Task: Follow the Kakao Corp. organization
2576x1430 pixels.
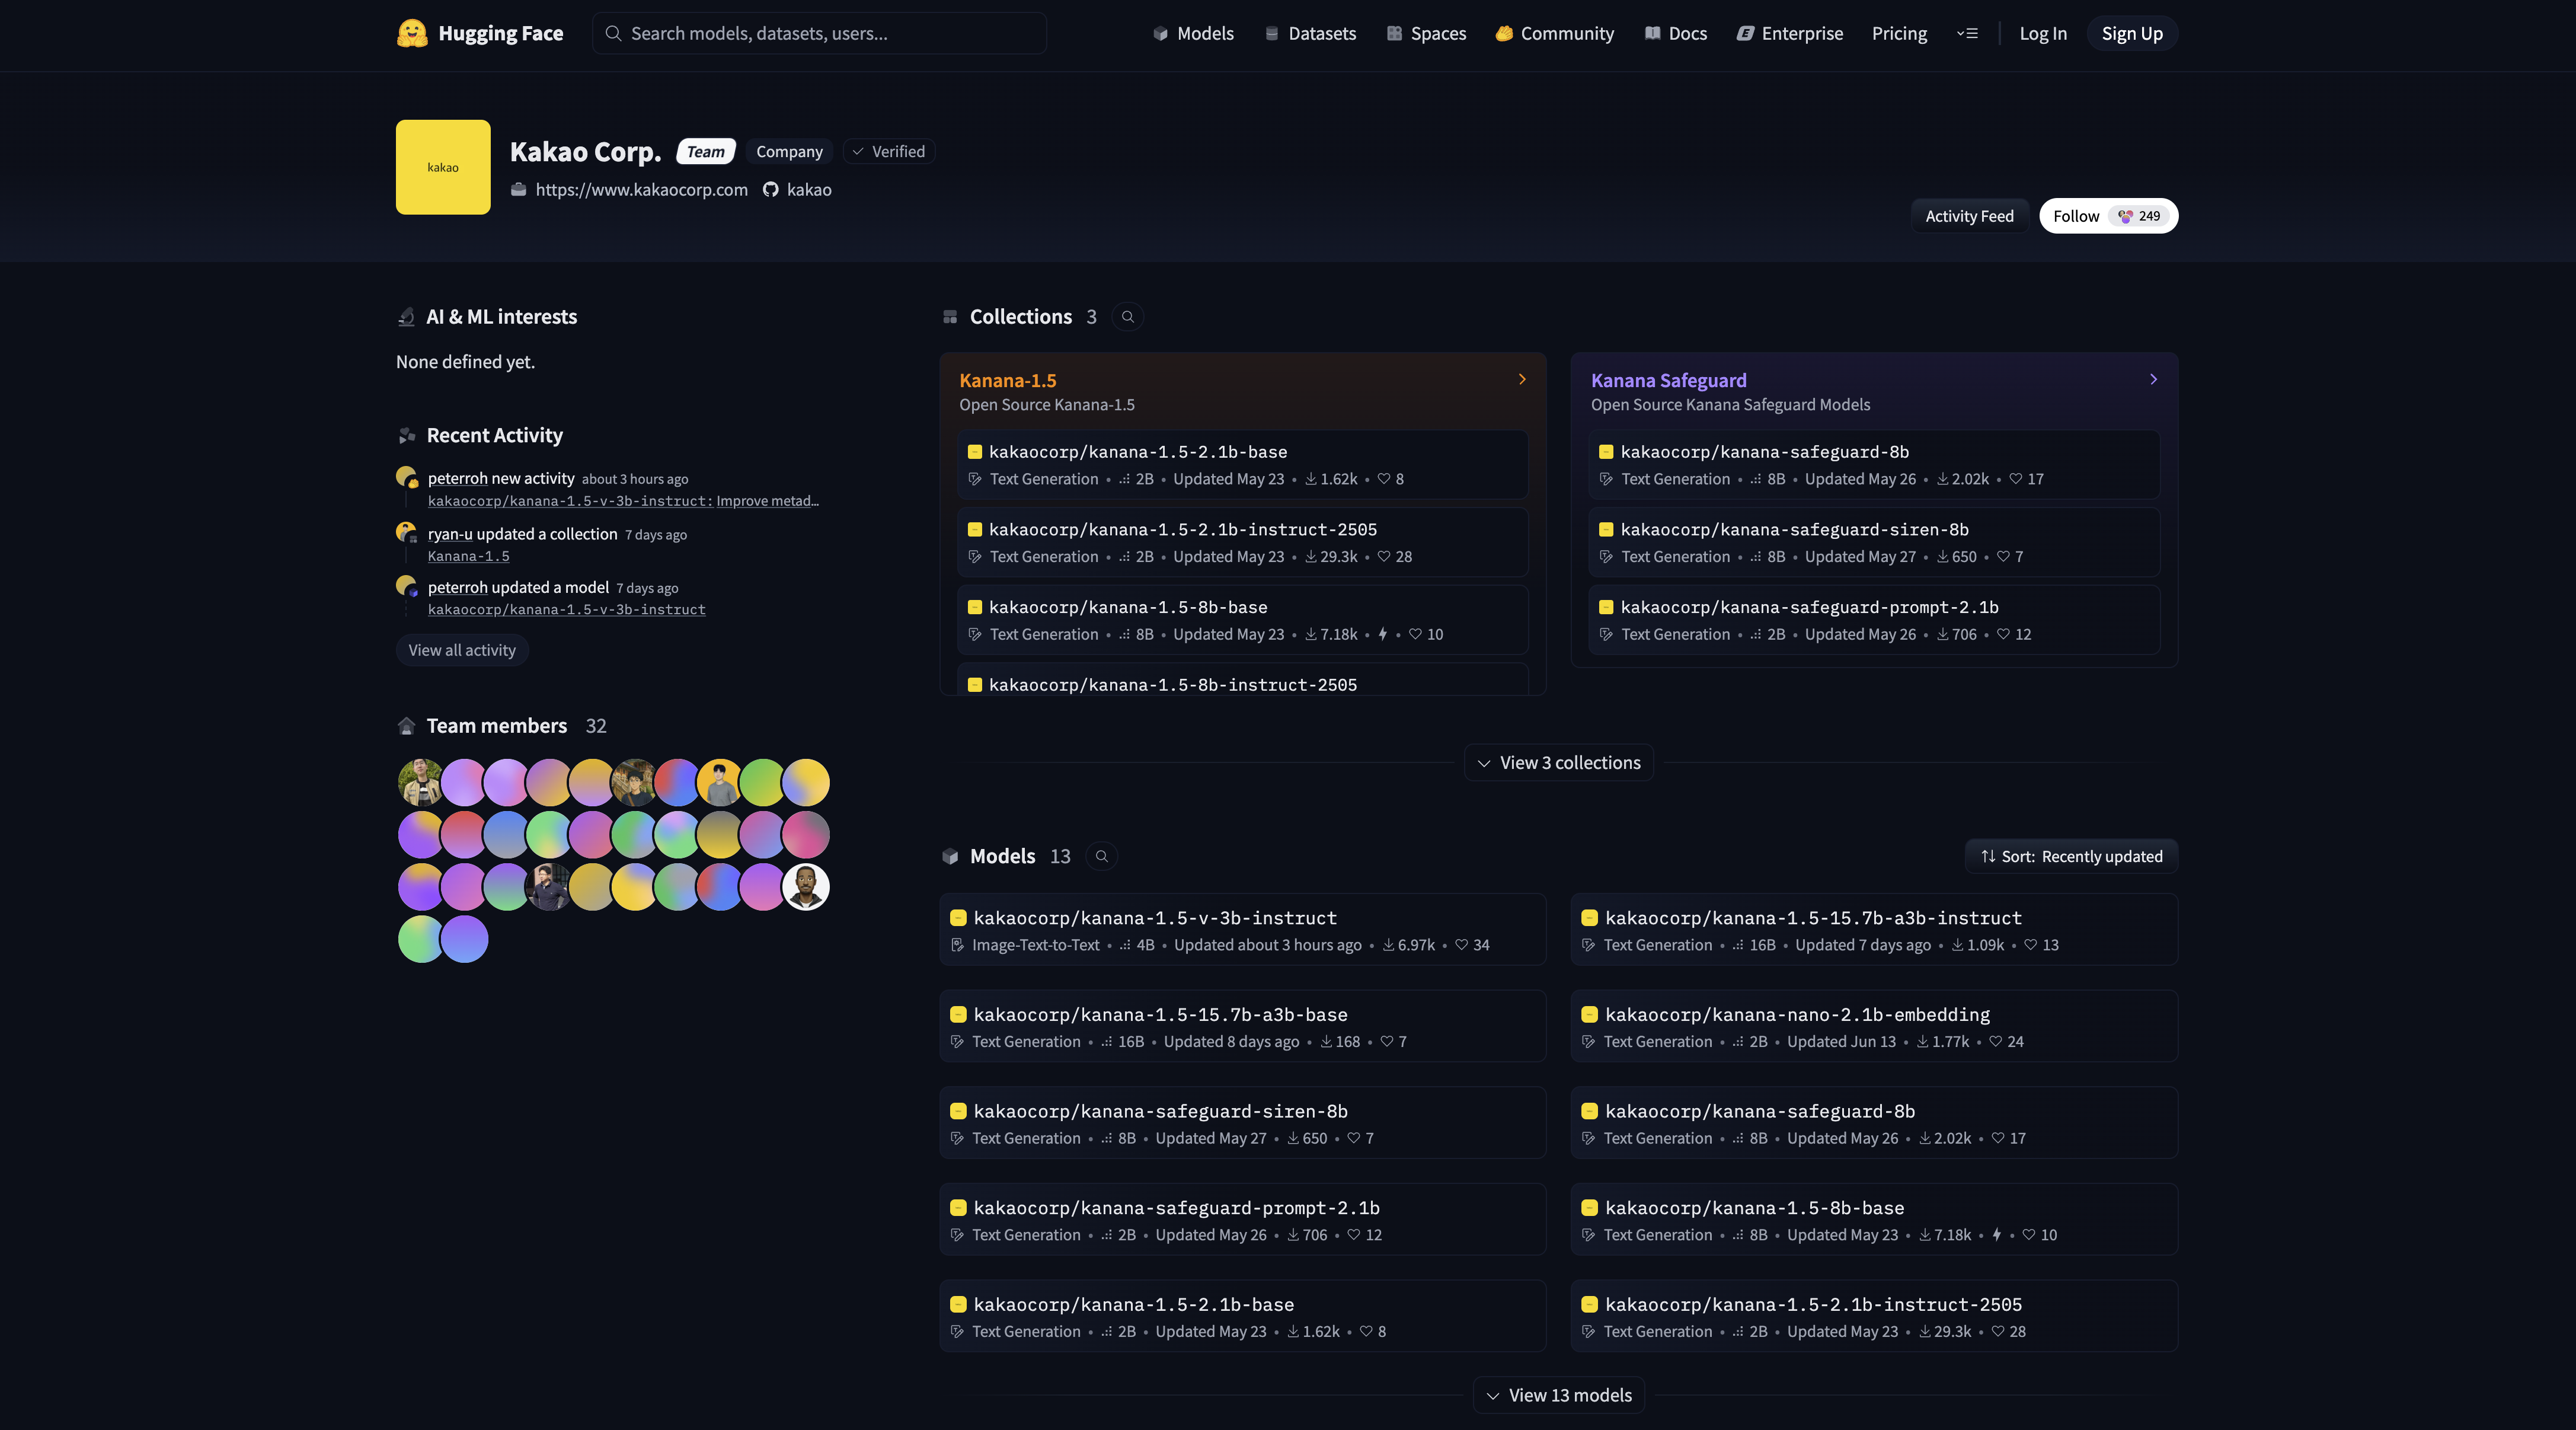Action: (x=2076, y=216)
